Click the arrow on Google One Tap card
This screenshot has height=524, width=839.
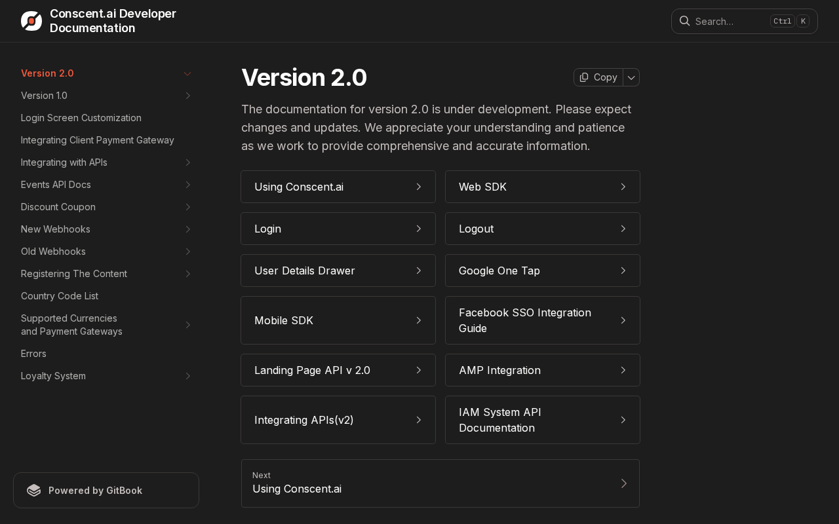623,271
